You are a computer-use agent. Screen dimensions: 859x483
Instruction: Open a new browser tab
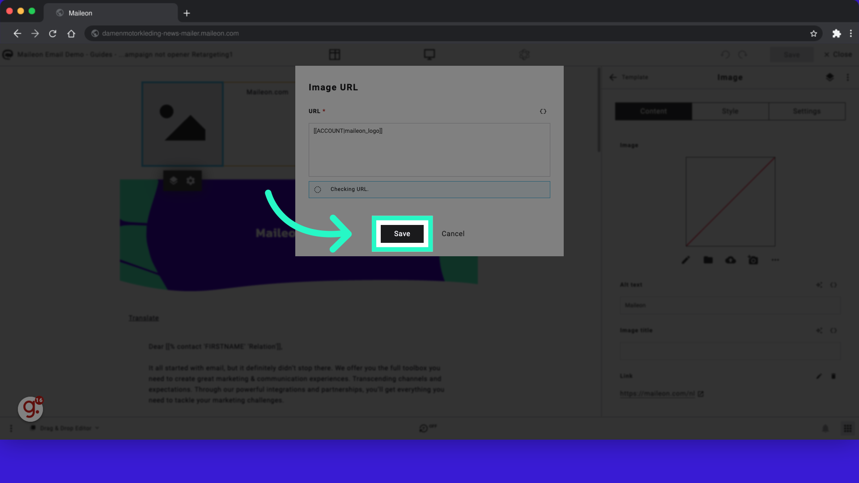(x=187, y=13)
